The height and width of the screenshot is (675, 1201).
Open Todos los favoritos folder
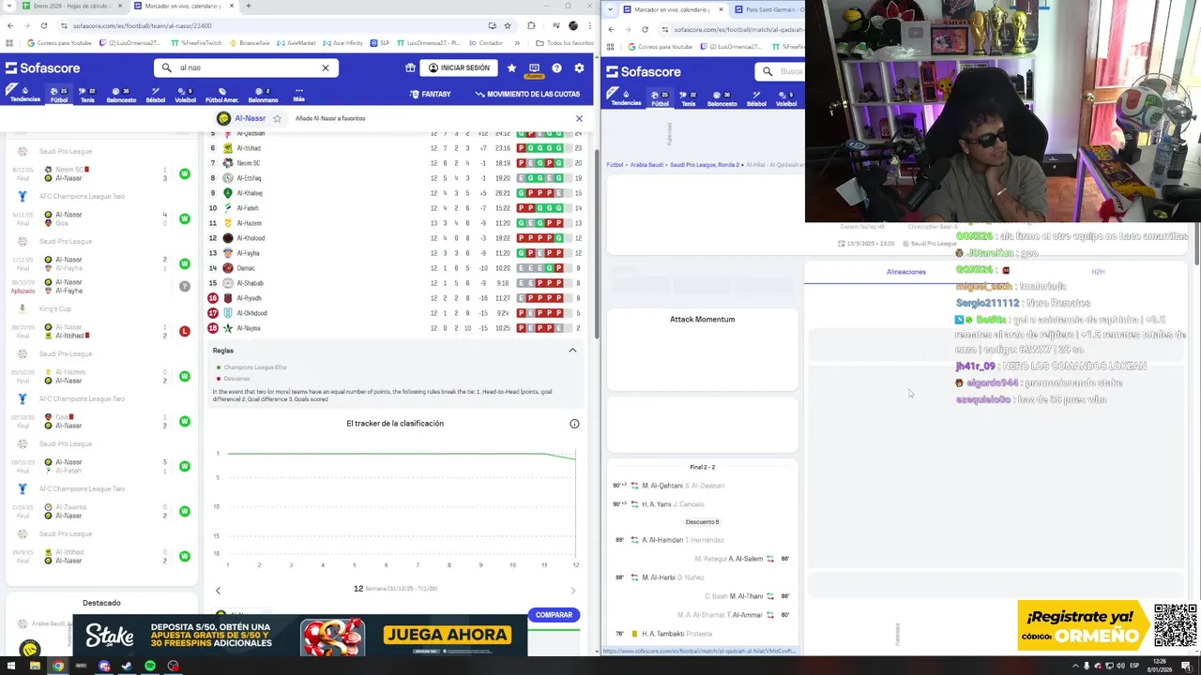point(565,43)
